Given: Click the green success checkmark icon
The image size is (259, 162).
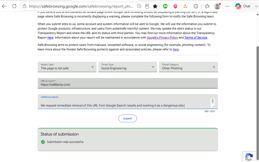Looking at the screenshot, I should pos(43,142).
